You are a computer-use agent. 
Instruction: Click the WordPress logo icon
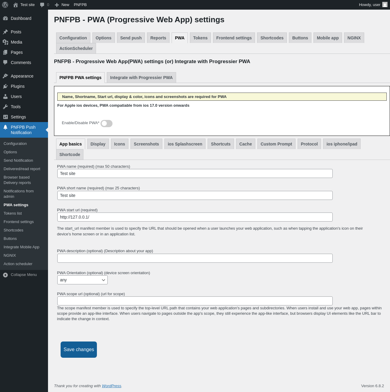[5, 5]
